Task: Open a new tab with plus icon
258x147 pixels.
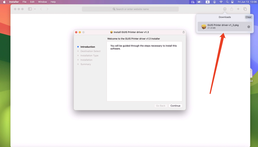Action: 238,9
